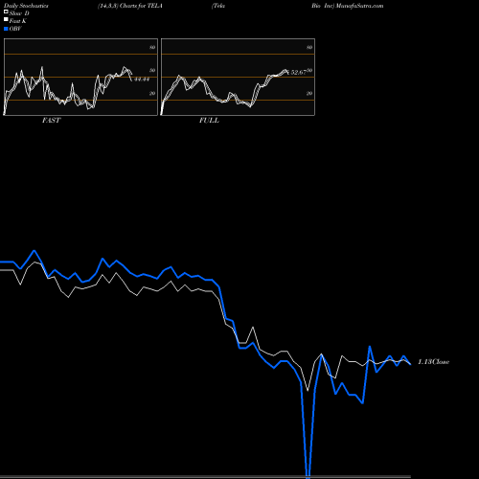This screenshot has width=479, height=479.
Task: Click the 'MunafaSutra.com' text
Action: 359,6
